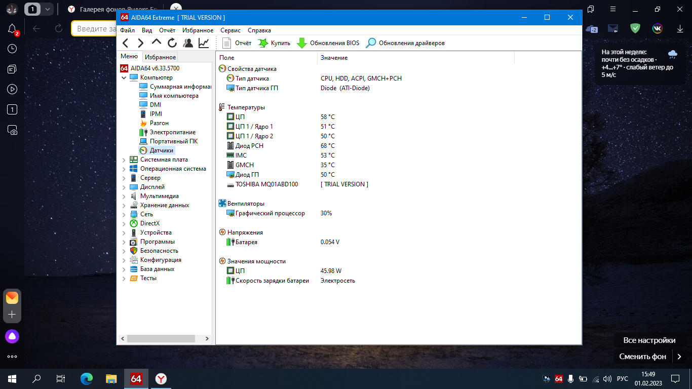Open Обновления BIOS
Image resolution: width=692 pixels, height=389 pixels.
point(328,43)
